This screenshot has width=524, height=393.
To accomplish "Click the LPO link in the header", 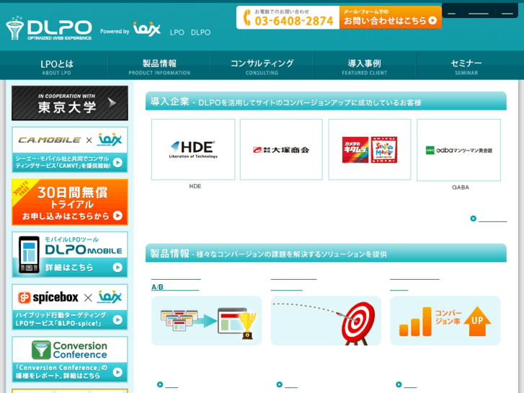I will (x=177, y=32).
